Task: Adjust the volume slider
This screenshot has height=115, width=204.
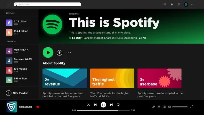Action: 180,107
